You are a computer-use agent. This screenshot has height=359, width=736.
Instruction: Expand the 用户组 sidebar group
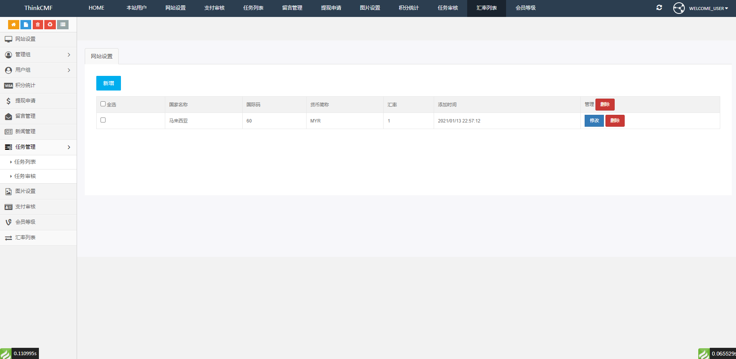pos(38,70)
